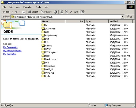Screen dimensions: 136x108
Task: Open the Tools menu
Action: (x=38, y=7)
